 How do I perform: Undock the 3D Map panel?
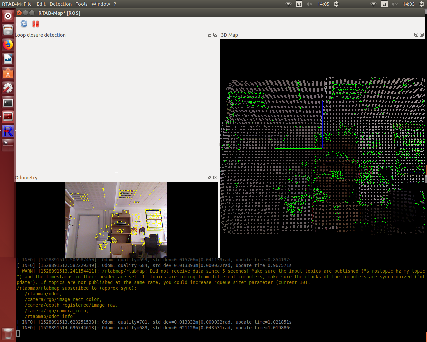(x=416, y=35)
